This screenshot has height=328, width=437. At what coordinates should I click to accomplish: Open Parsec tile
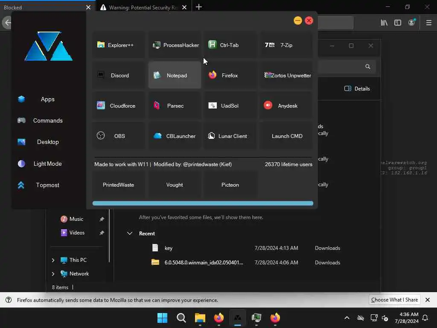(x=175, y=106)
